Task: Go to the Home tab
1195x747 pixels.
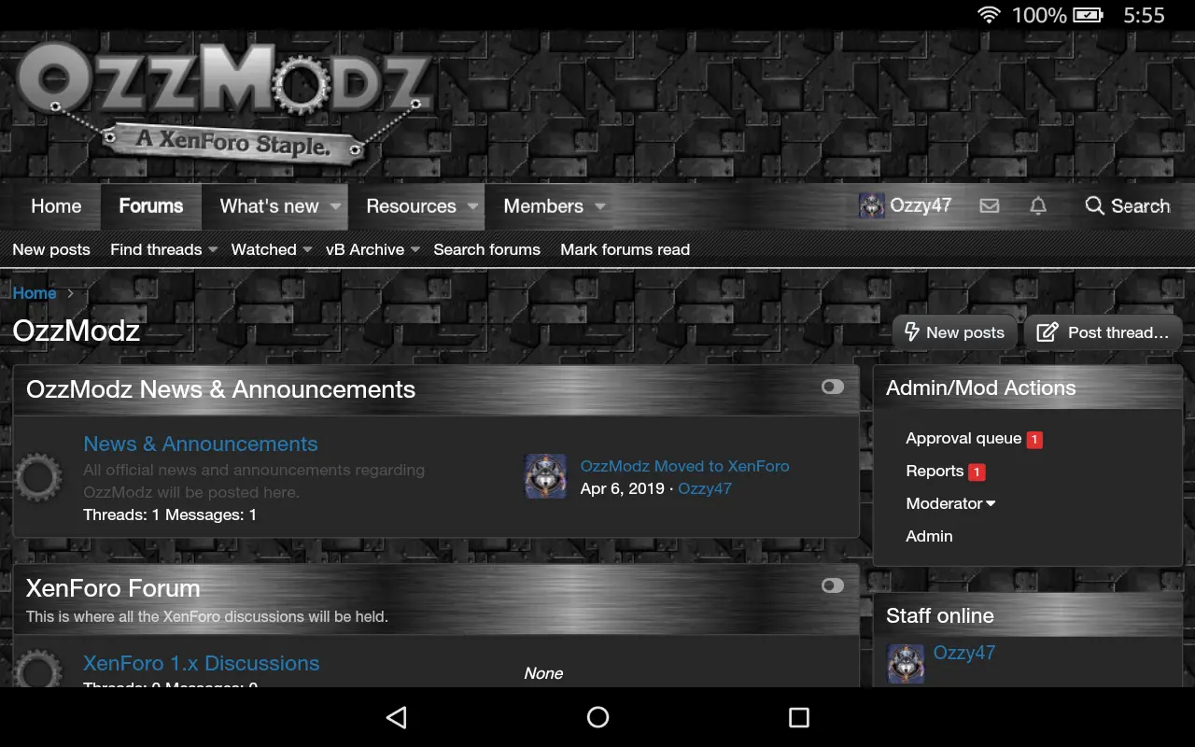Action: click(x=56, y=206)
